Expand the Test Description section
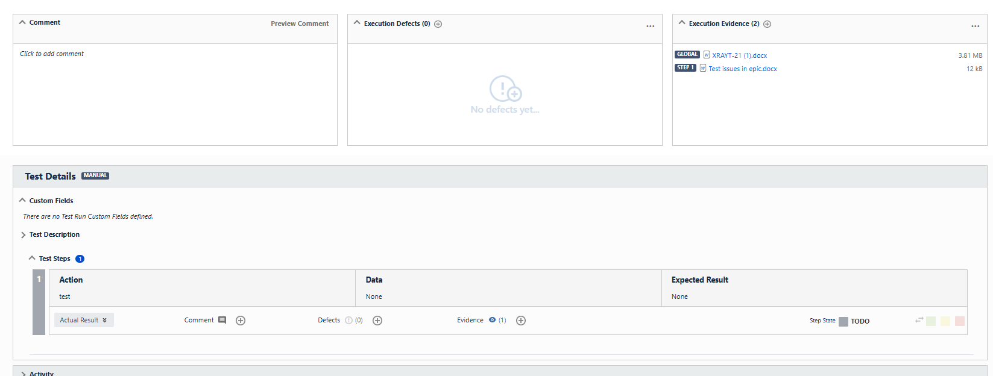Image resolution: width=993 pixels, height=376 pixels. coord(24,235)
